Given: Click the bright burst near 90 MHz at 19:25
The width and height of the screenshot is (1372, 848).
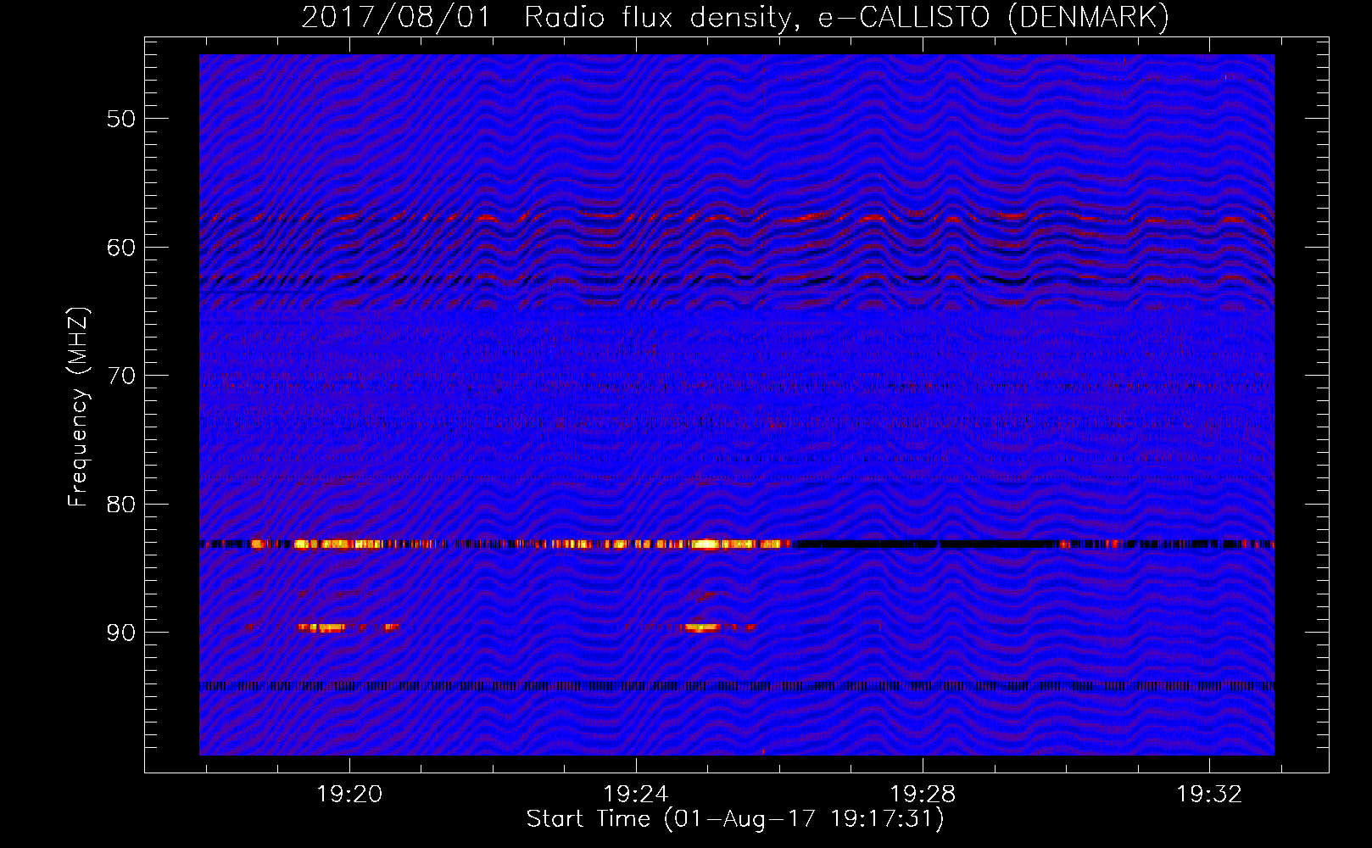Looking at the screenshot, I should [x=703, y=628].
